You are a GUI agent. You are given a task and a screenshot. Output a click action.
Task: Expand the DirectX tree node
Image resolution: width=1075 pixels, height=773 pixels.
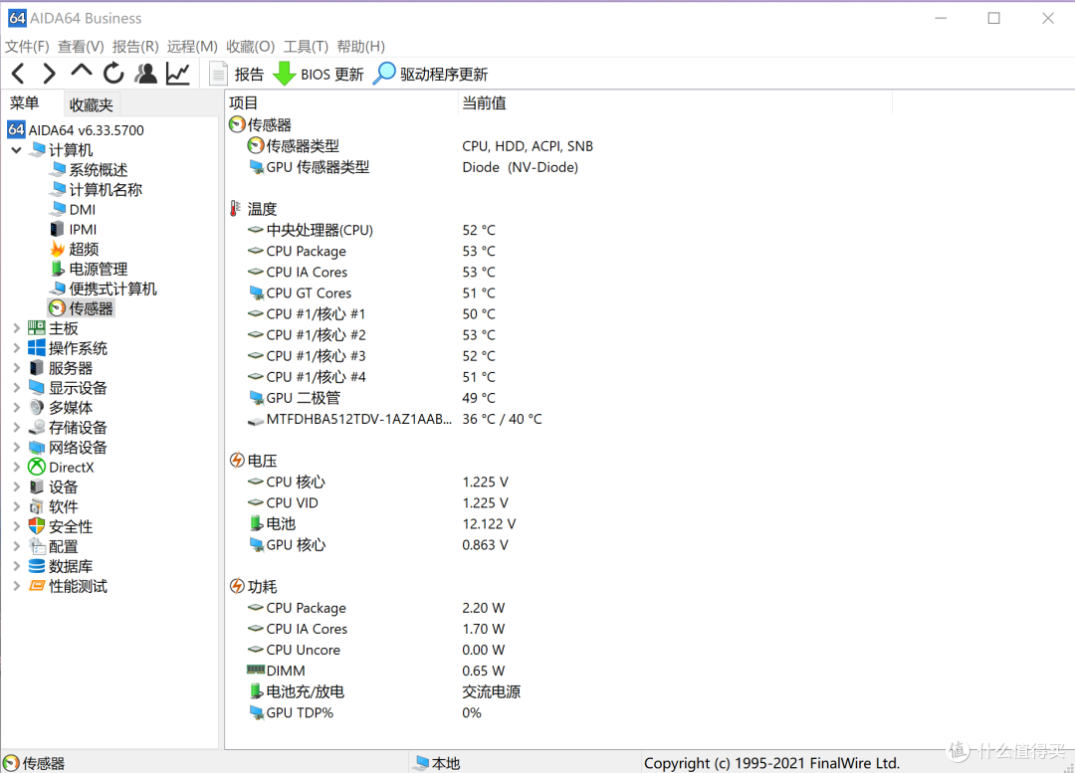(x=17, y=468)
